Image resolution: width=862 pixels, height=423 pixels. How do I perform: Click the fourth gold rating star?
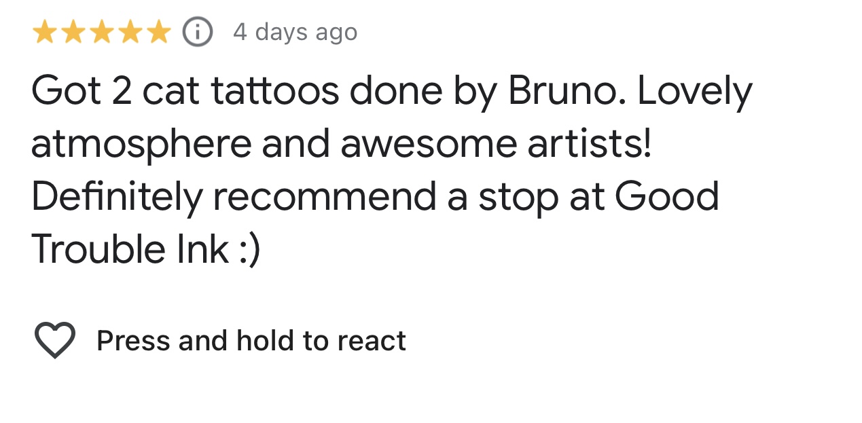pos(130,32)
